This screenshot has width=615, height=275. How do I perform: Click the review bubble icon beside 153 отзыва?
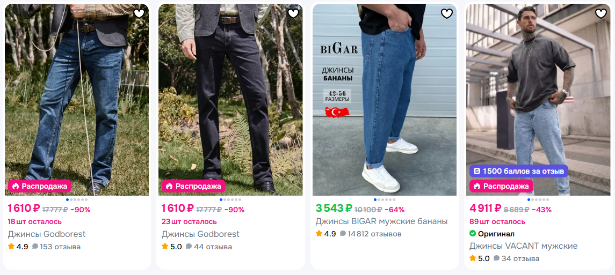coord(35,247)
